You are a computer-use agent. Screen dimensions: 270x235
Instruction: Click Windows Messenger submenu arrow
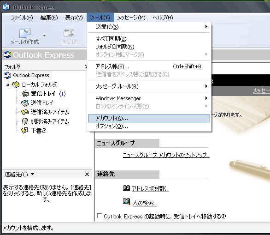(x=206, y=98)
